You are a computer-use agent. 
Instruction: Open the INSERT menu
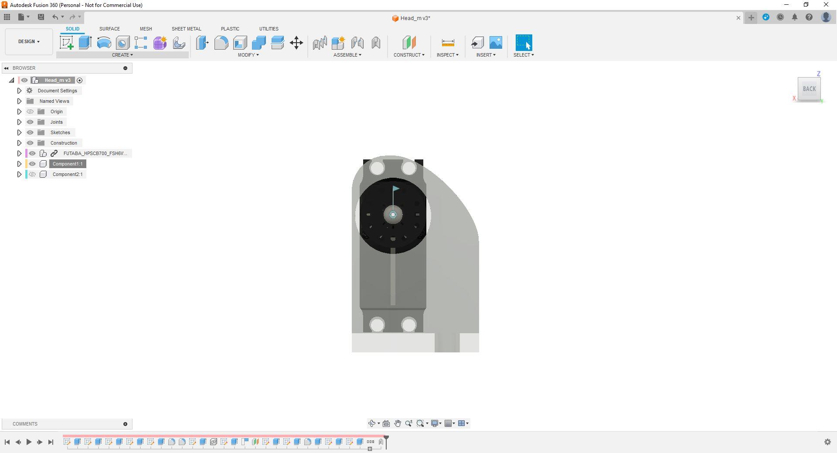pyautogui.click(x=486, y=55)
